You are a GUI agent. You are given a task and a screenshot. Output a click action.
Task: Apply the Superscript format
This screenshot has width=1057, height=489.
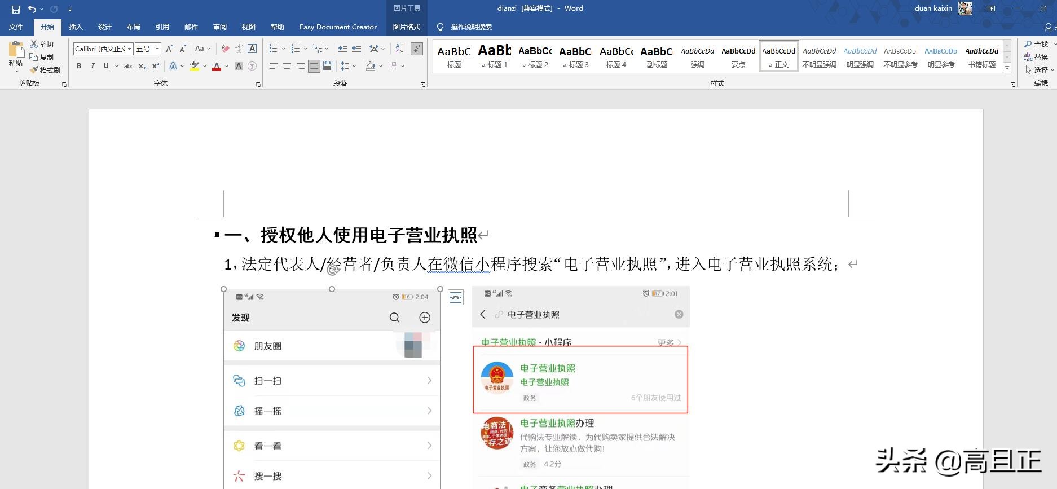click(x=156, y=66)
